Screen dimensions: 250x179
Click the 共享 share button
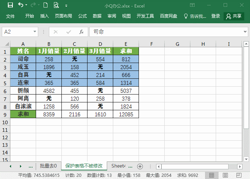tap(234, 16)
